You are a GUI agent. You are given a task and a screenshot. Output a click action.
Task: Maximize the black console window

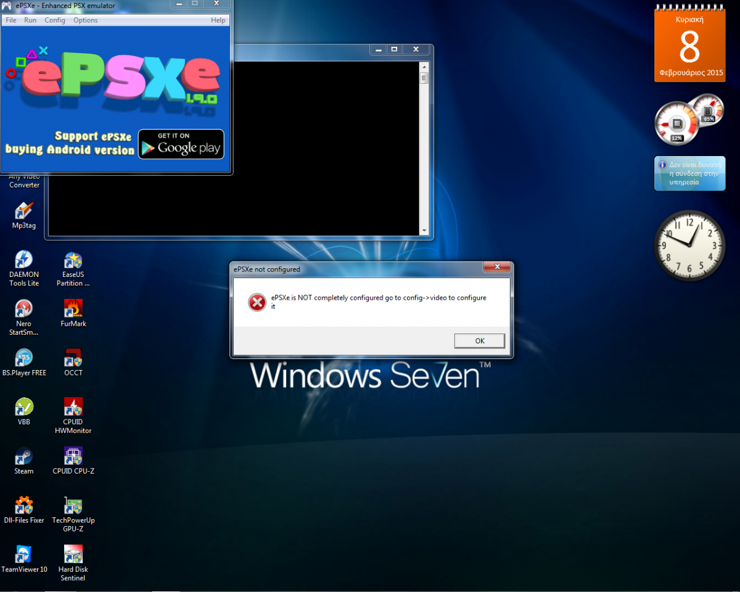[394, 49]
